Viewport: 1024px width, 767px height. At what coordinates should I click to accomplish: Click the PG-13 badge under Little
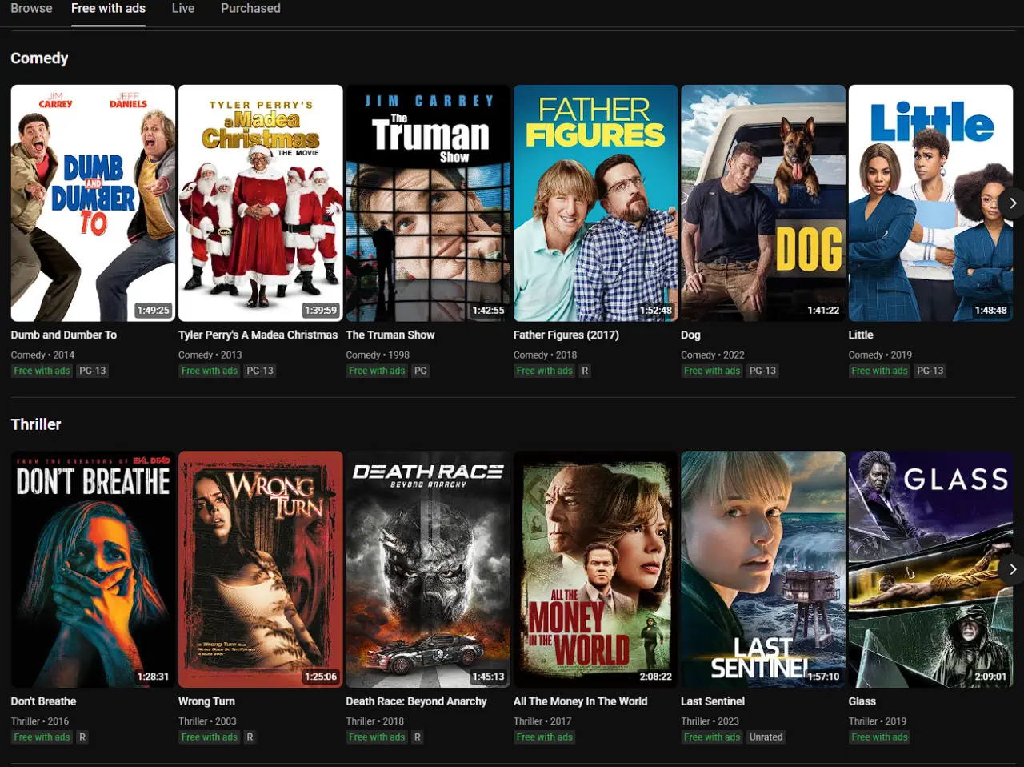(x=930, y=371)
